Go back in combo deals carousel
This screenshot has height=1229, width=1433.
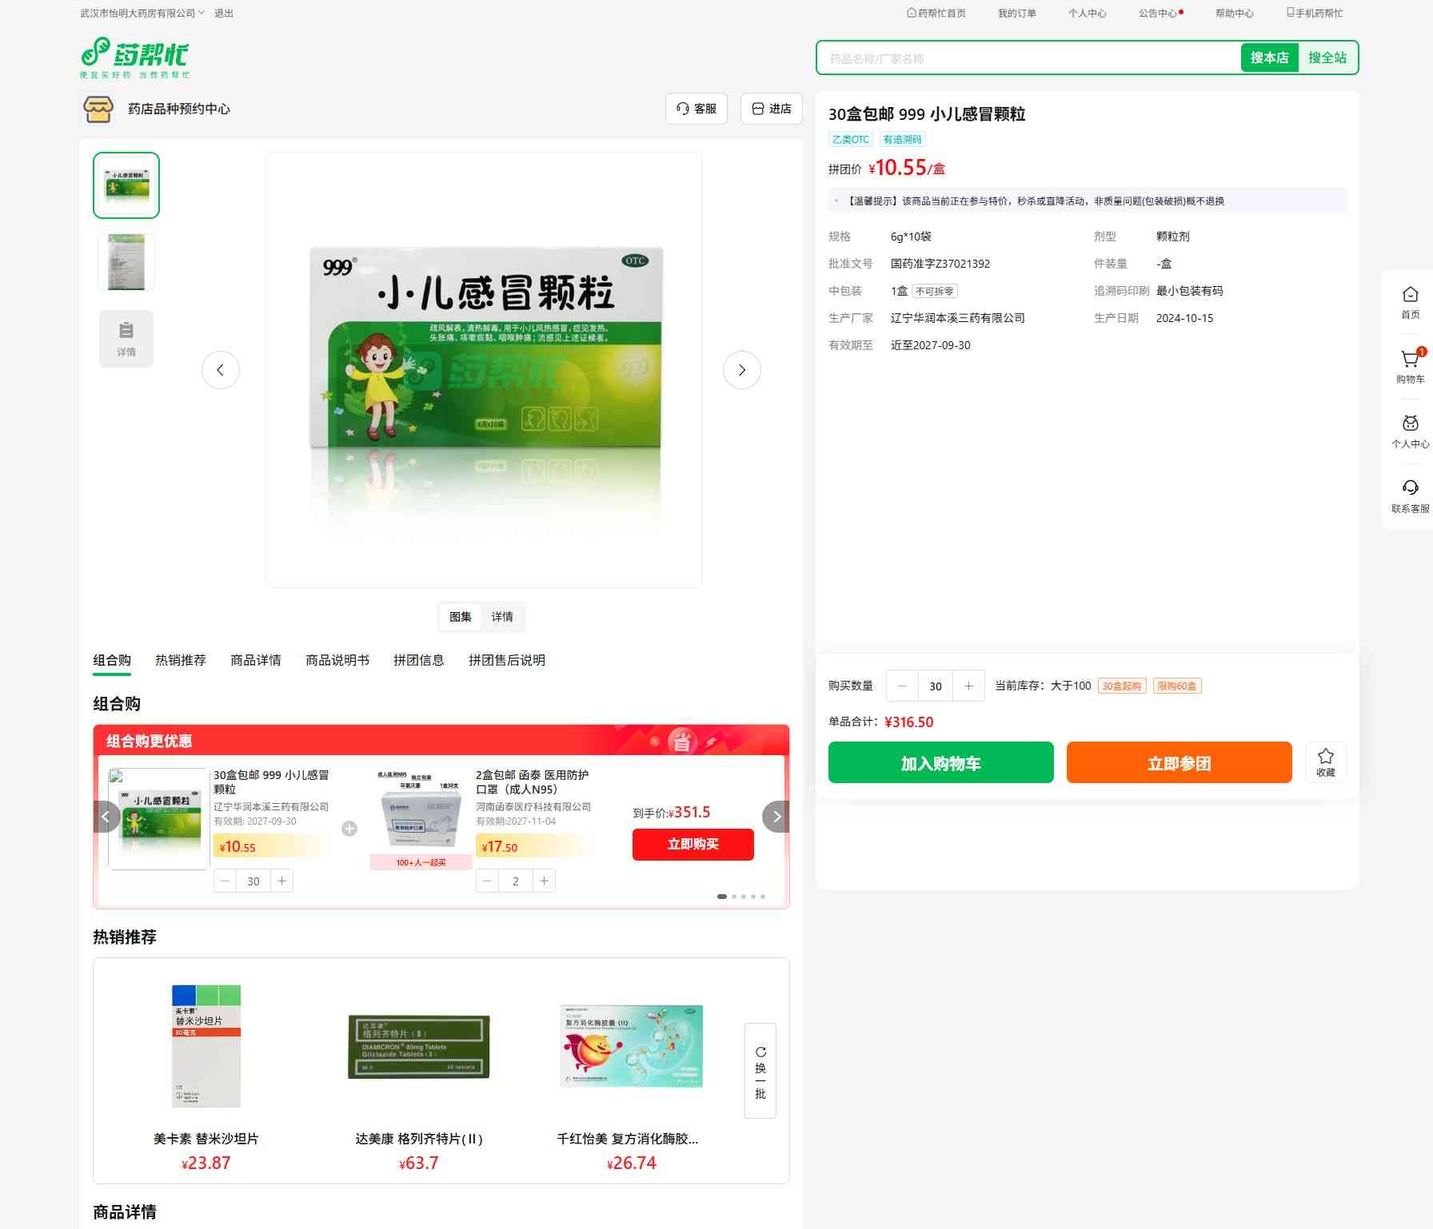point(106,817)
